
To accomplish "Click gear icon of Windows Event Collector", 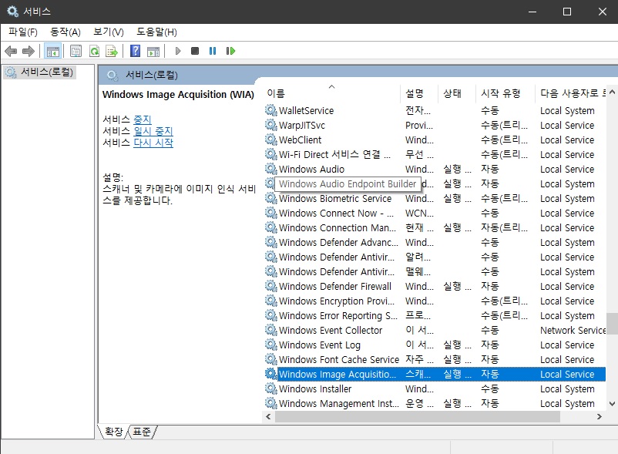I will [270, 330].
